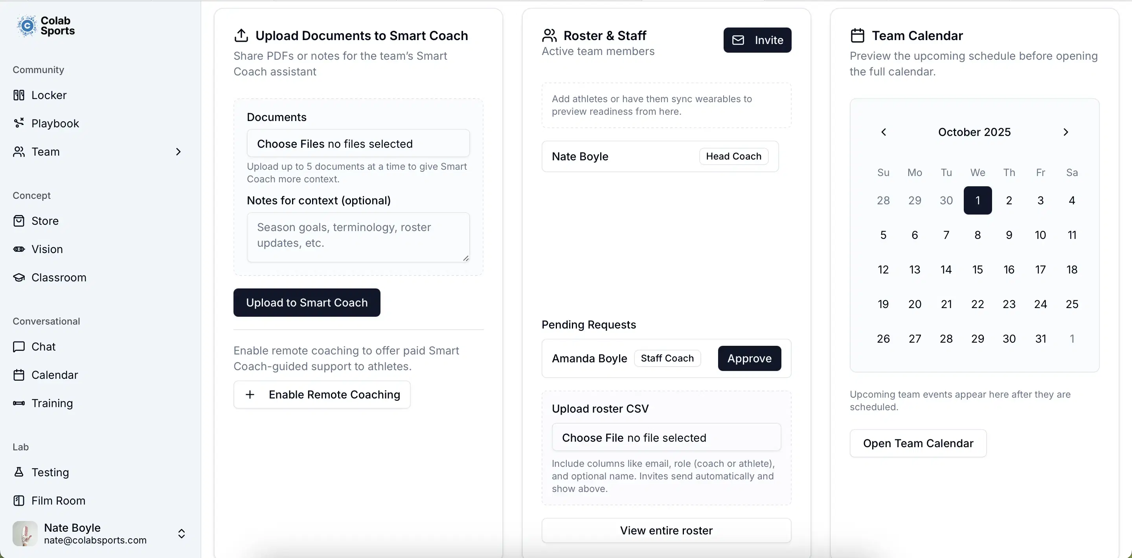Click the Store bag icon
This screenshot has height=558, width=1132.
click(19, 220)
